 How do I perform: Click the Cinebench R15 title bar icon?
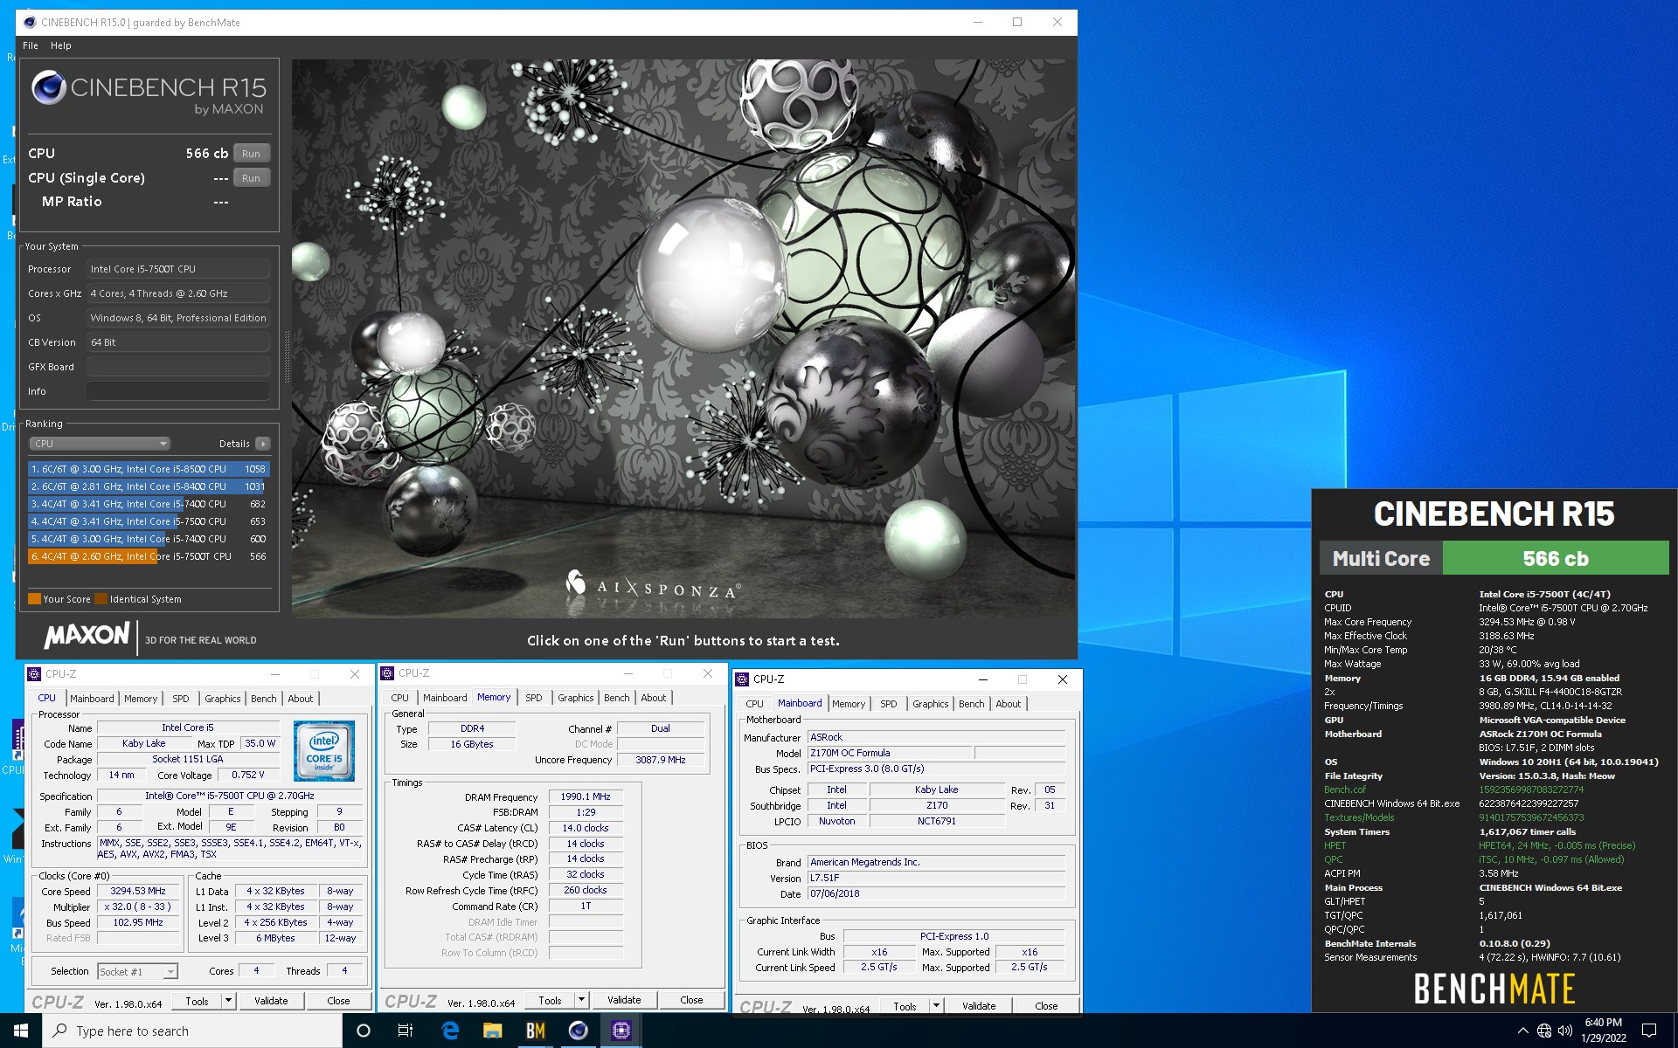[30, 22]
